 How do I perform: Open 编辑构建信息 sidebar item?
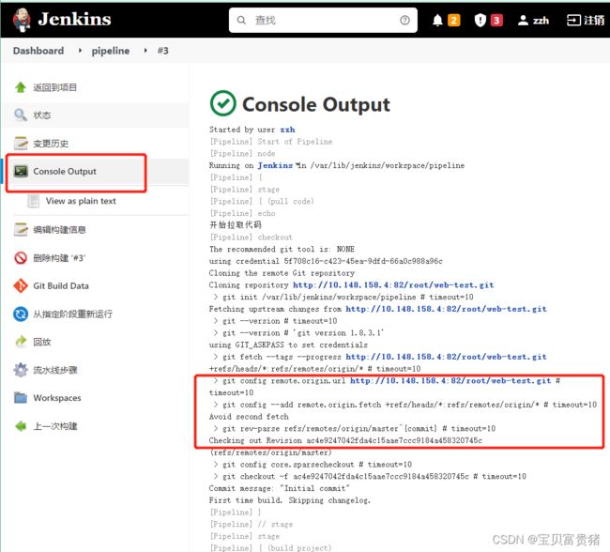59,230
